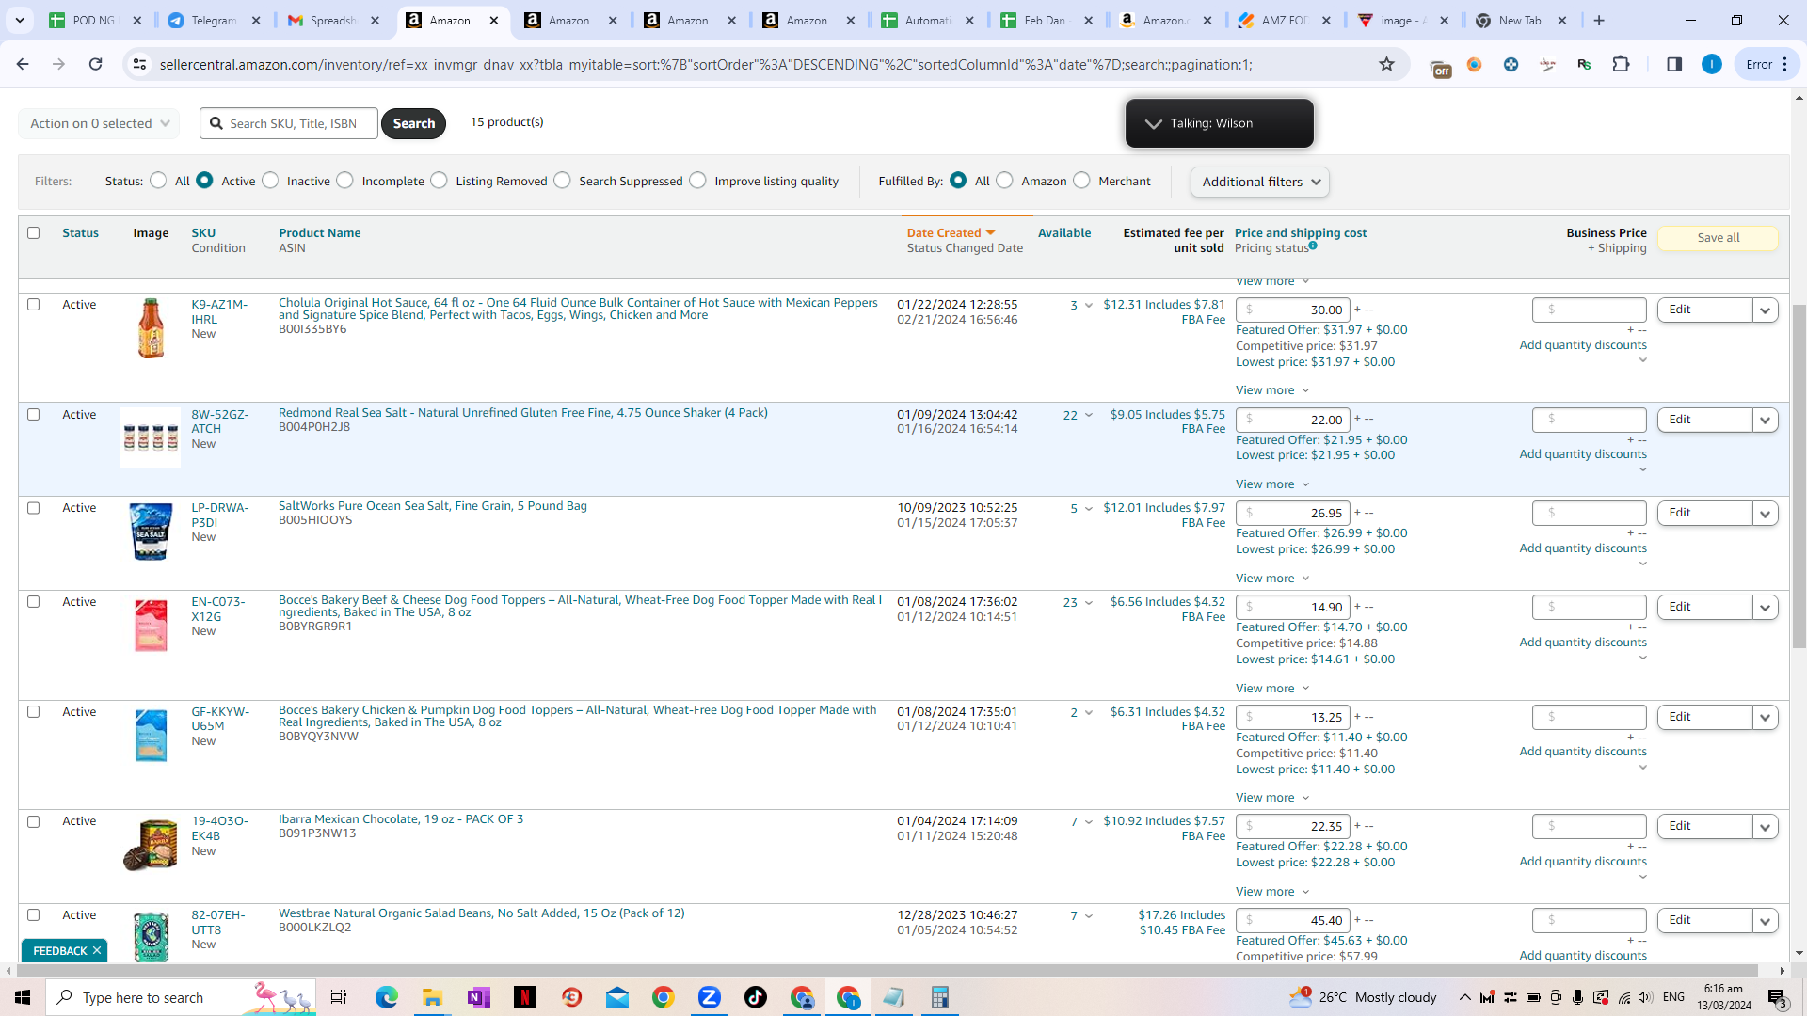
Task: Click the Cholula Hot Sauce product image
Action: coord(151,328)
